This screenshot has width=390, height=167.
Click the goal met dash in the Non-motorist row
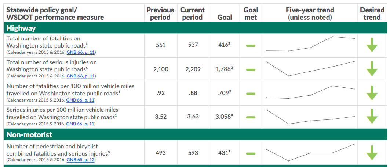(x=251, y=153)
